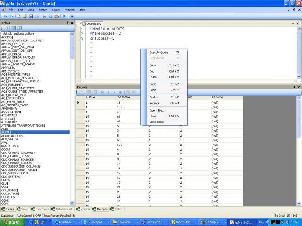Image resolution: width=302 pixels, height=226 pixels.
Task: Select AQ$_PUBLISHER in the tables list
Action: coord(12,85)
